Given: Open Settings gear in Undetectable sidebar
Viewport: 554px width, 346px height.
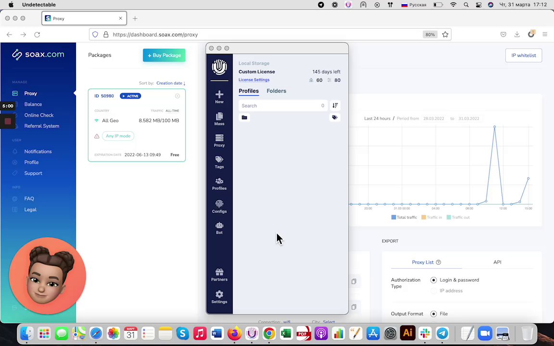Looking at the screenshot, I should pyautogui.click(x=219, y=297).
